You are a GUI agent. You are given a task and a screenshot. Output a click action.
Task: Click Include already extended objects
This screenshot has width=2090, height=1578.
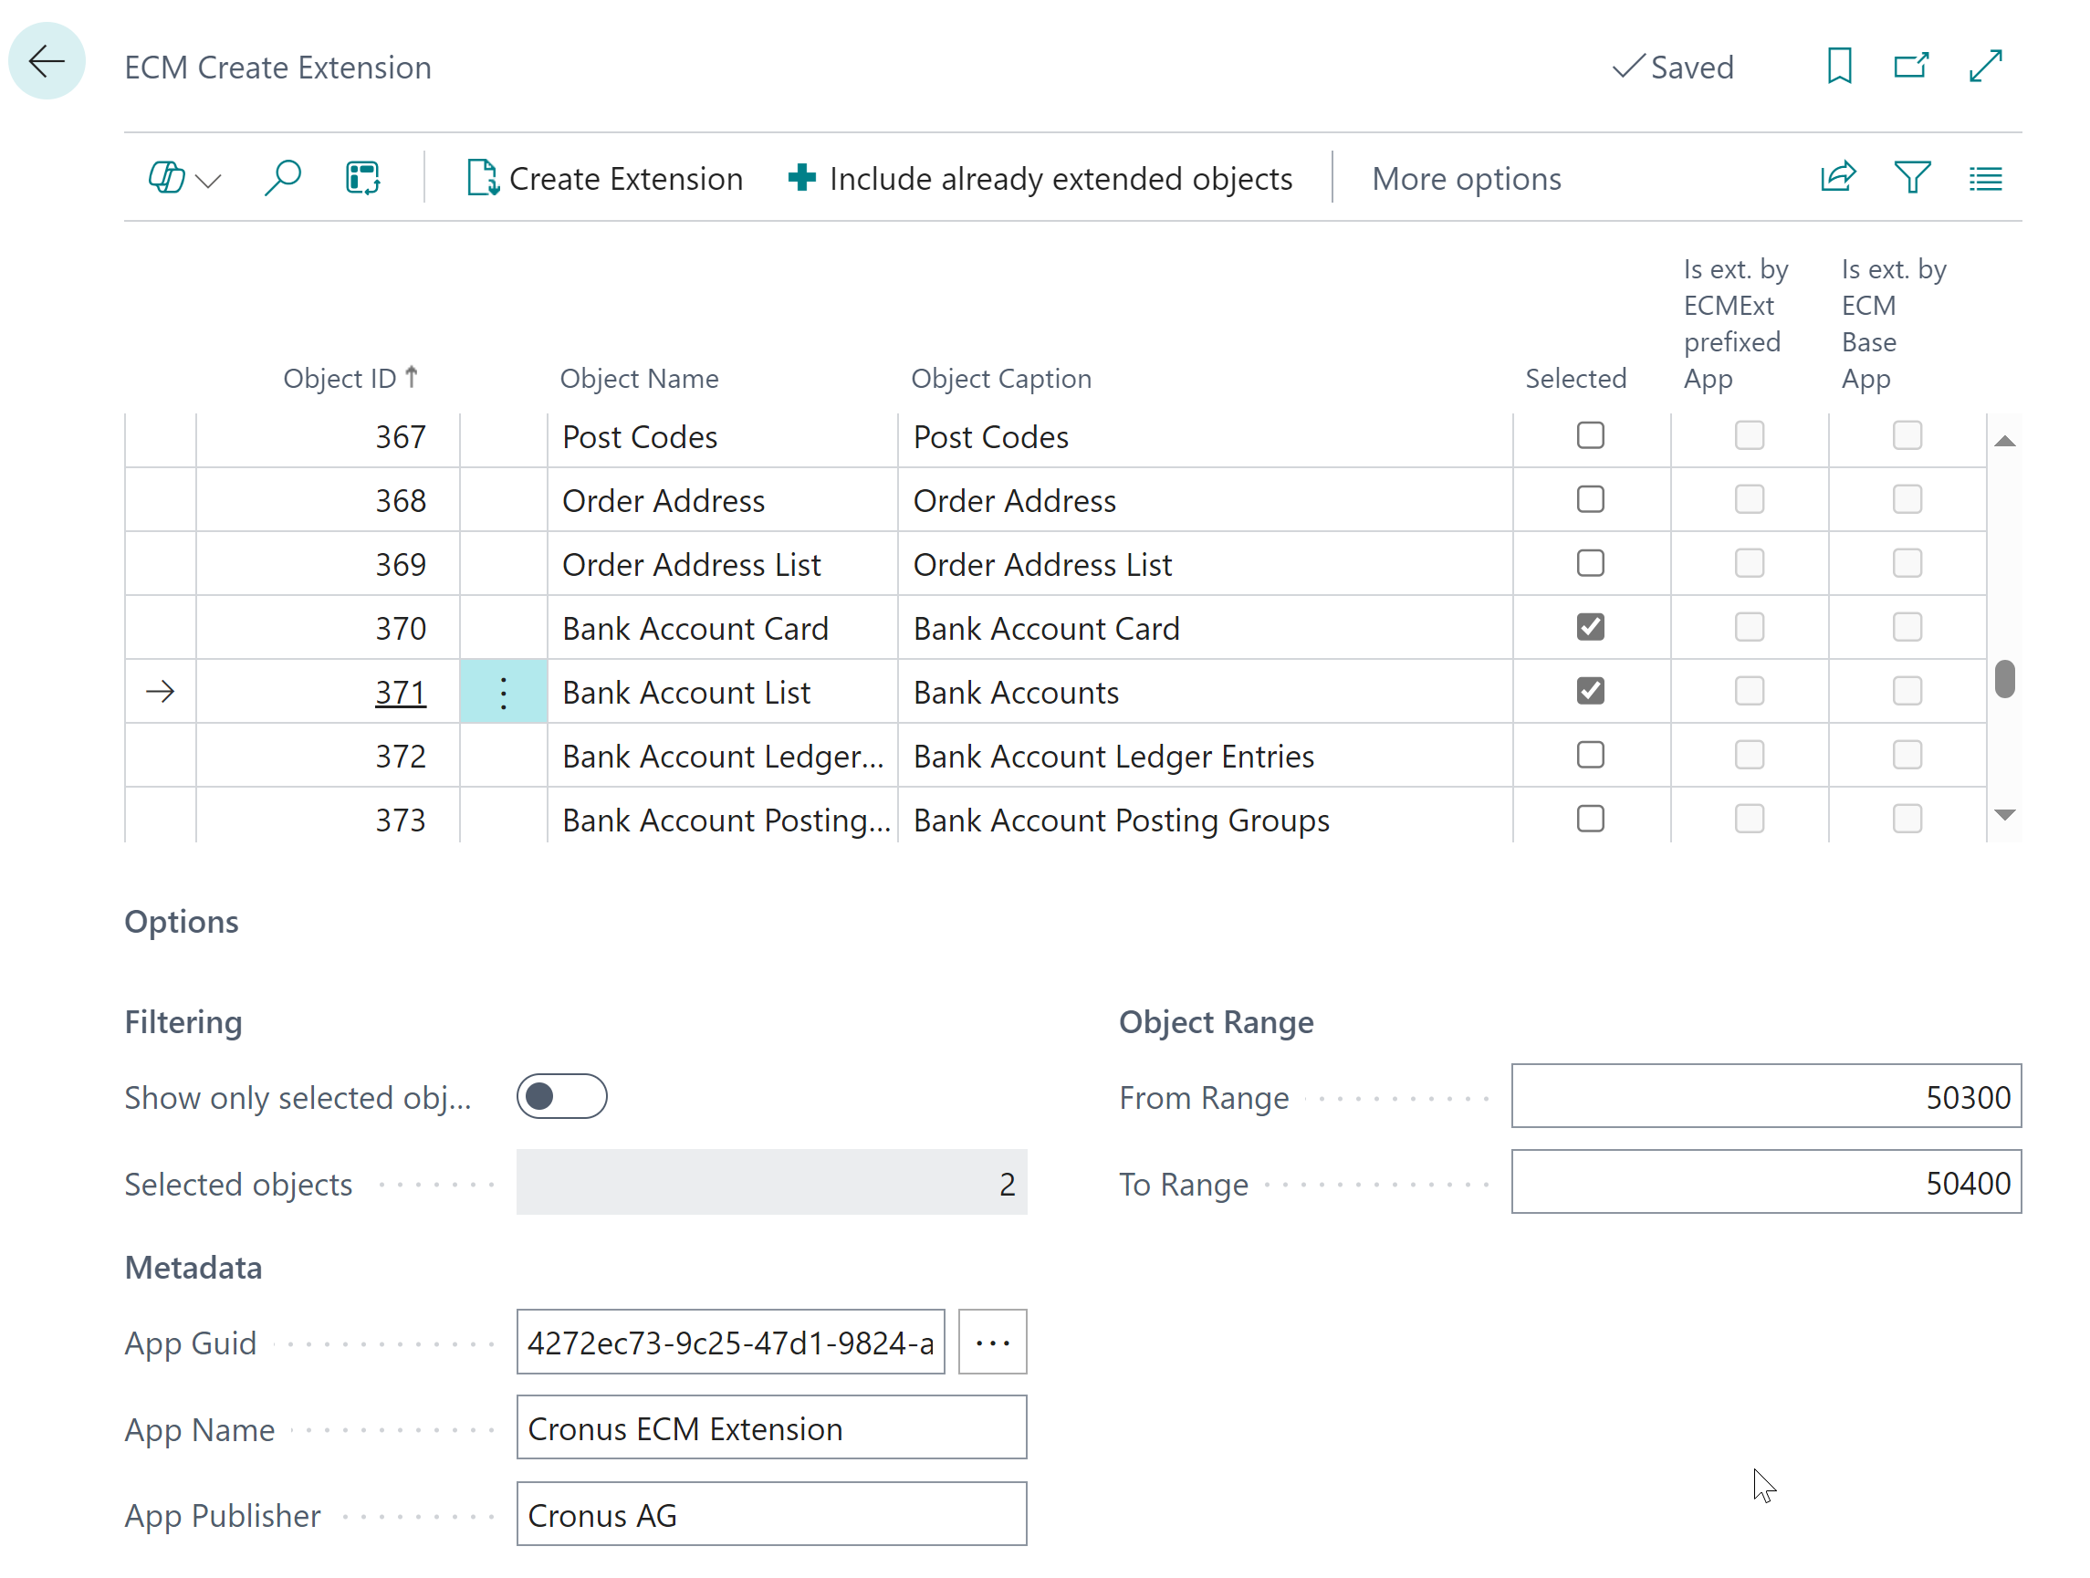(1040, 179)
